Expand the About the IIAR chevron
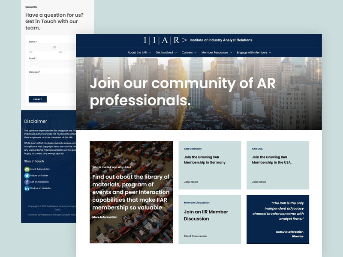Viewport: 343px width, 257px height. coord(149,53)
